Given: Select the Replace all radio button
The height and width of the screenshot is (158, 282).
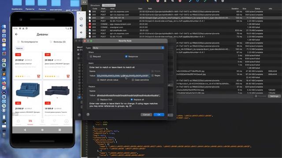Looking at the screenshot, I should tap(132, 100).
